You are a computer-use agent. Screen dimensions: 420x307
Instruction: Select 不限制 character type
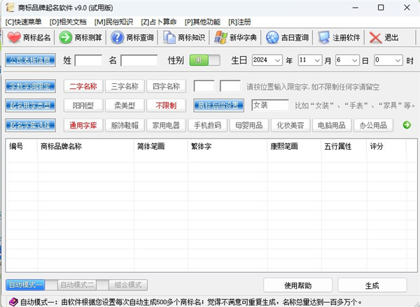point(166,106)
